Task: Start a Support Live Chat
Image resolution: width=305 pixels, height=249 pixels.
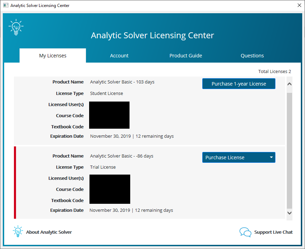Action: [x=273, y=232]
